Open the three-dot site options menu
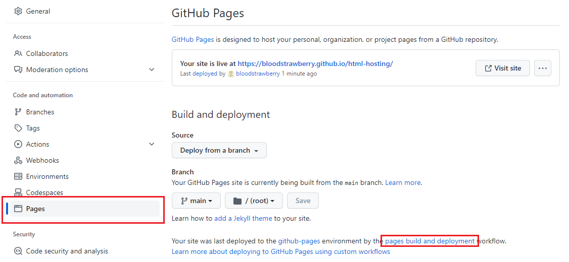Image resolution: width=569 pixels, height=262 pixels. pos(543,68)
